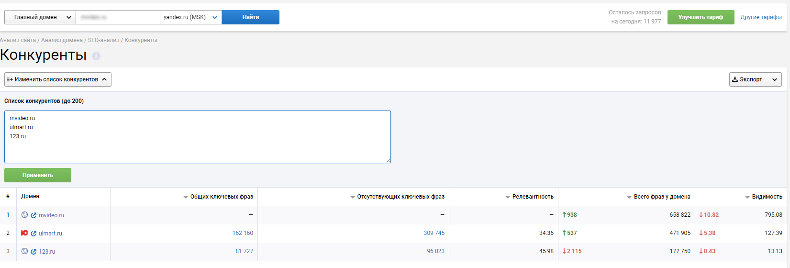
Task: Click the red 0.43 visibility change
Action: (707, 251)
